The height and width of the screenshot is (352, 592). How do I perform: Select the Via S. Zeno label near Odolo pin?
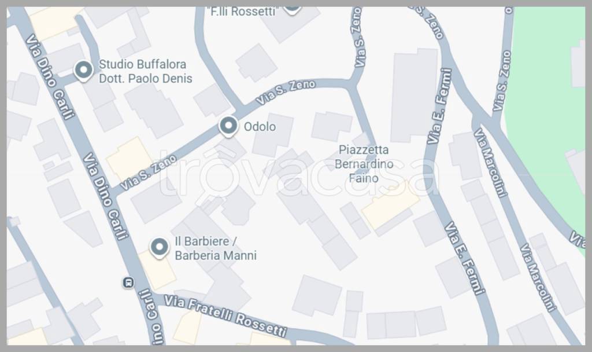pyautogui.click(x=286, y=92)
